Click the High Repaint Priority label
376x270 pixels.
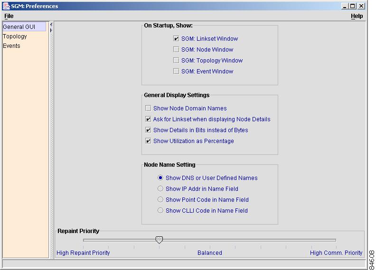83,253
